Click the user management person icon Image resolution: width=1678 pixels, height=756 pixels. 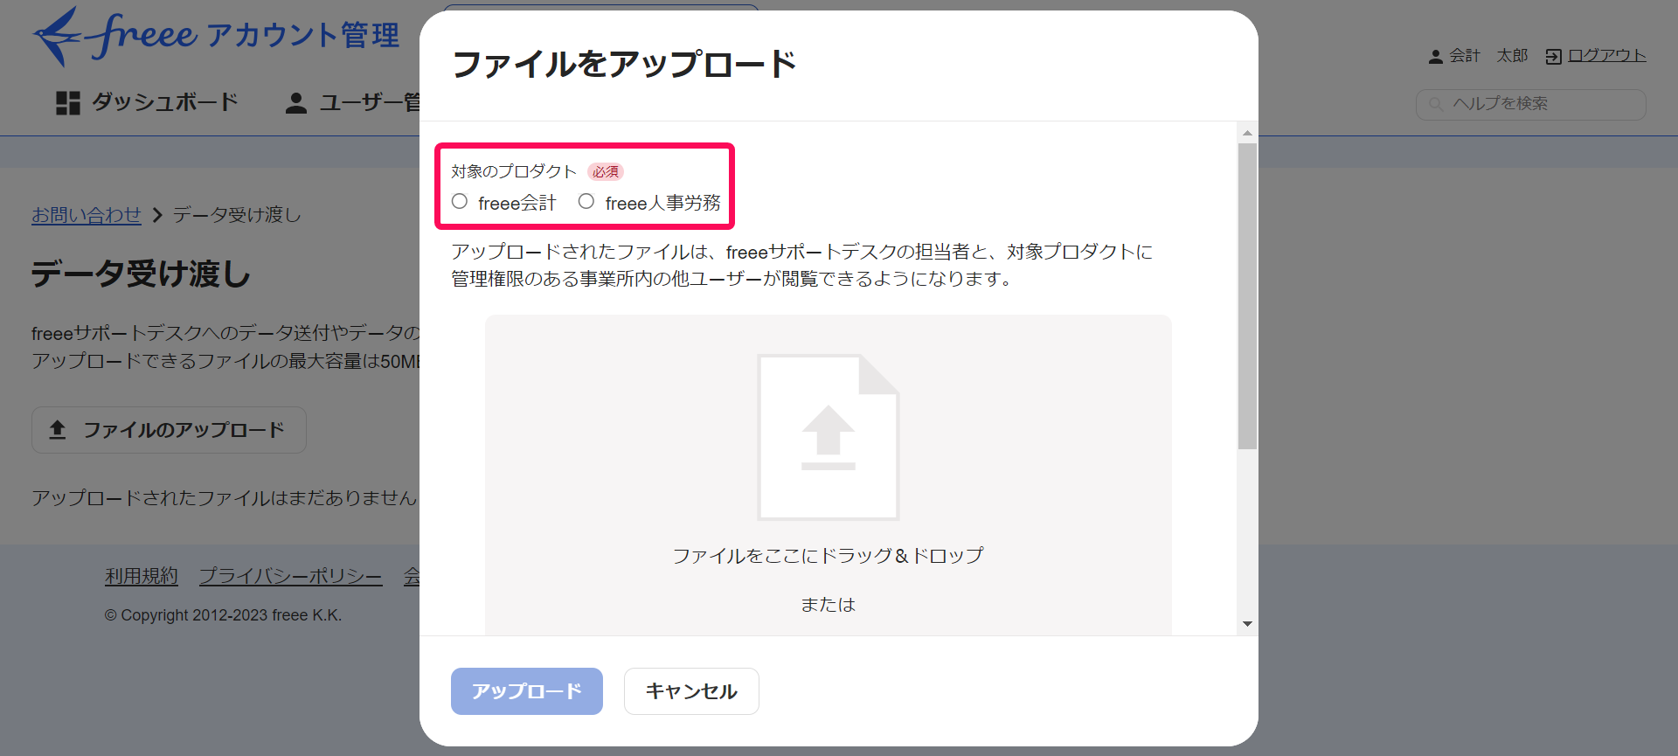point(296,103)
